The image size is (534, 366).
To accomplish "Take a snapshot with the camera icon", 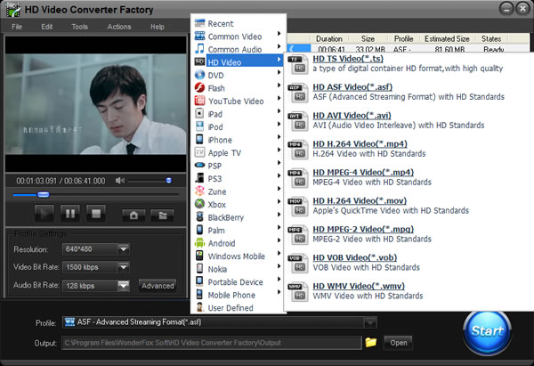I will pos(134,215).
